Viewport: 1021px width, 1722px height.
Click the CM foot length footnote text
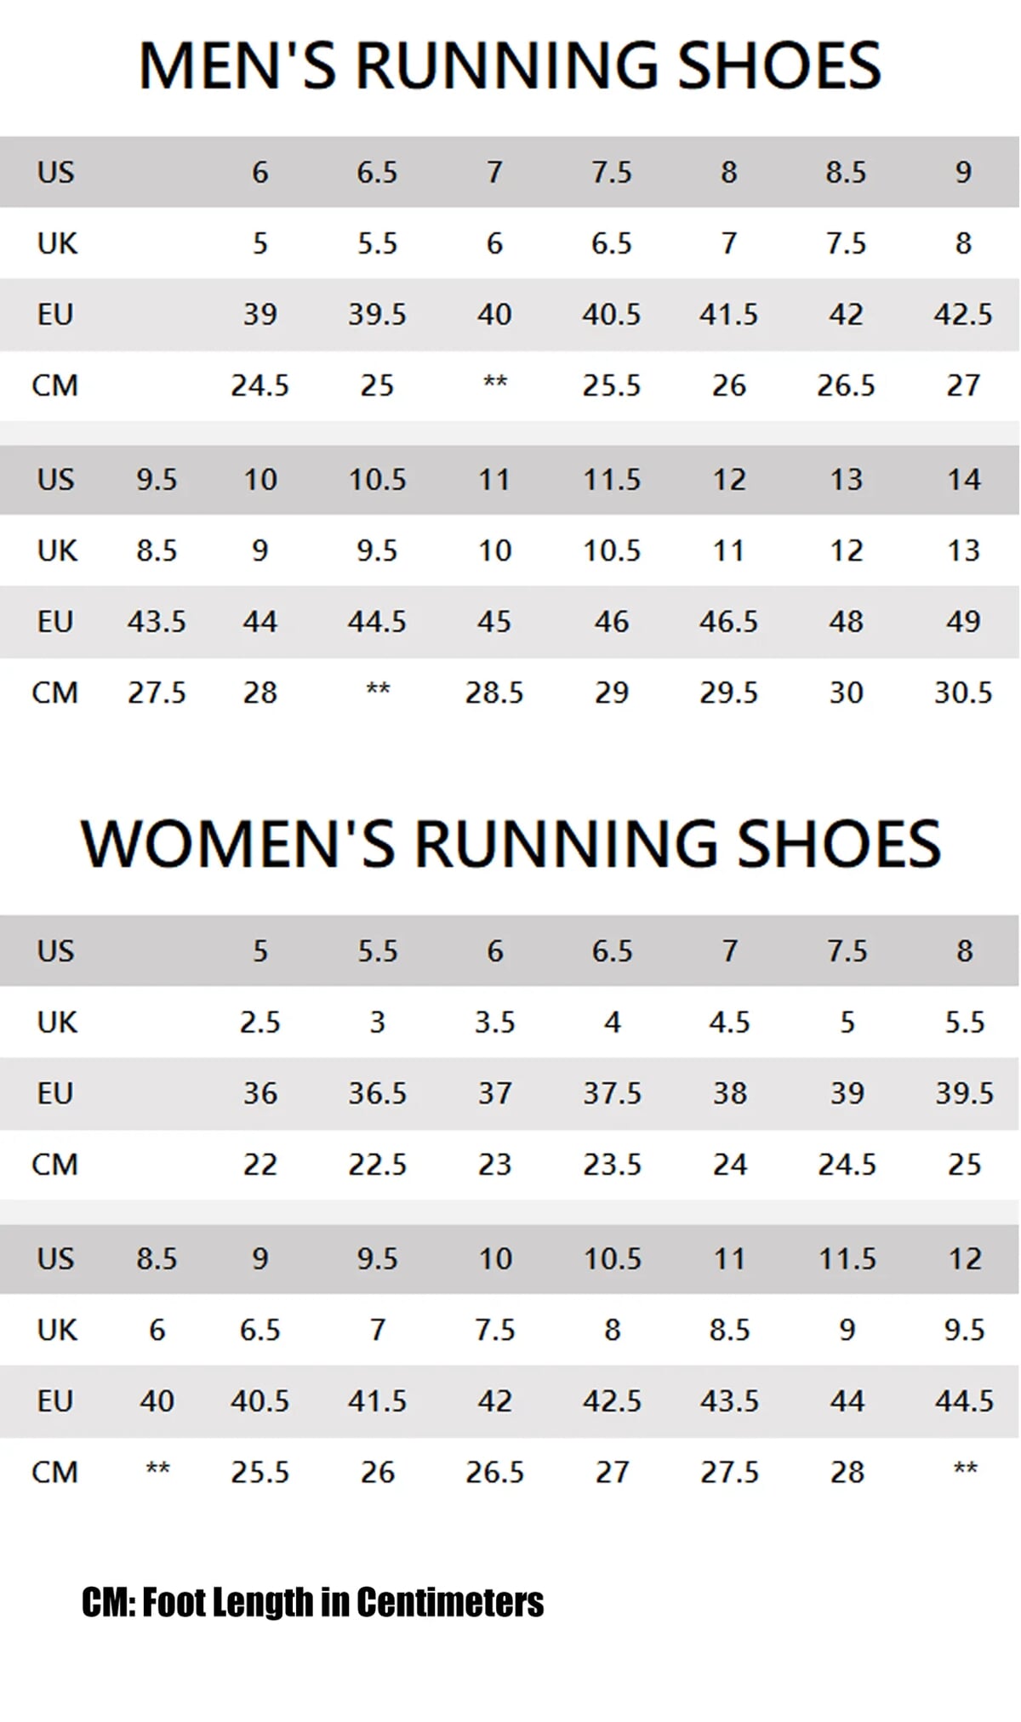[312, 1603]
